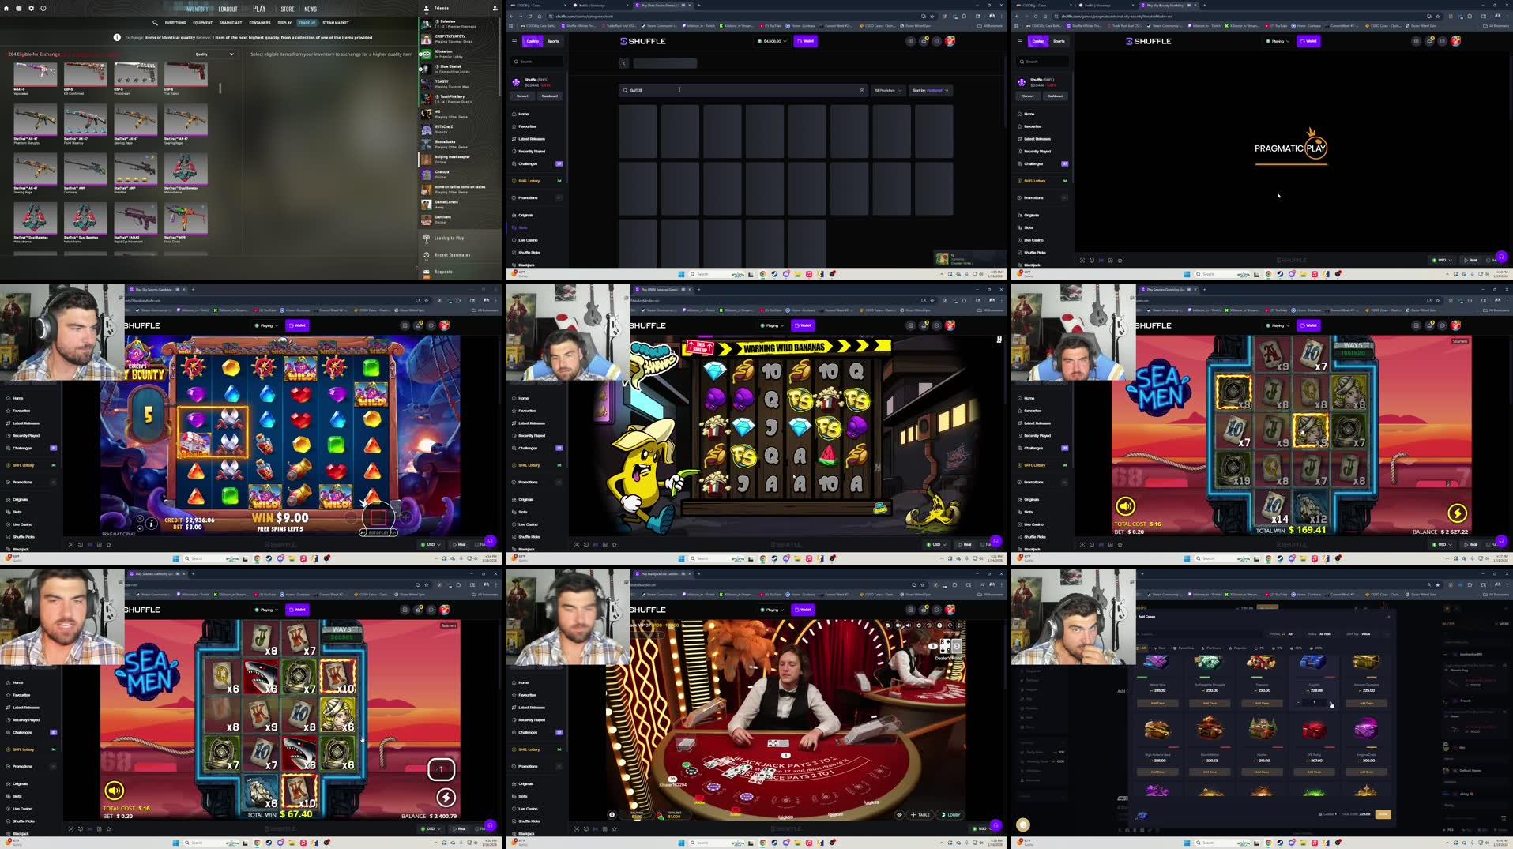Viewport: 1513px width, 849px height.
Task: Mute the Sea Men slot with the speaker icon
Action: coord(1125,506)
